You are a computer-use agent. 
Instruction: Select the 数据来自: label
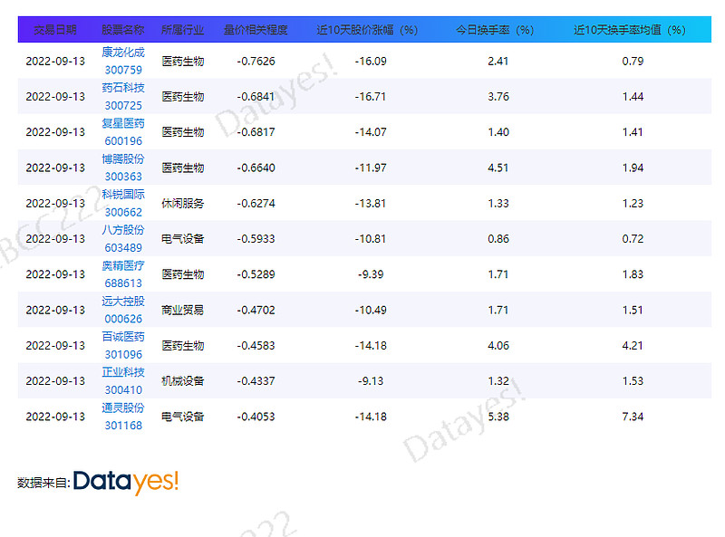click(x=43, y=483)
